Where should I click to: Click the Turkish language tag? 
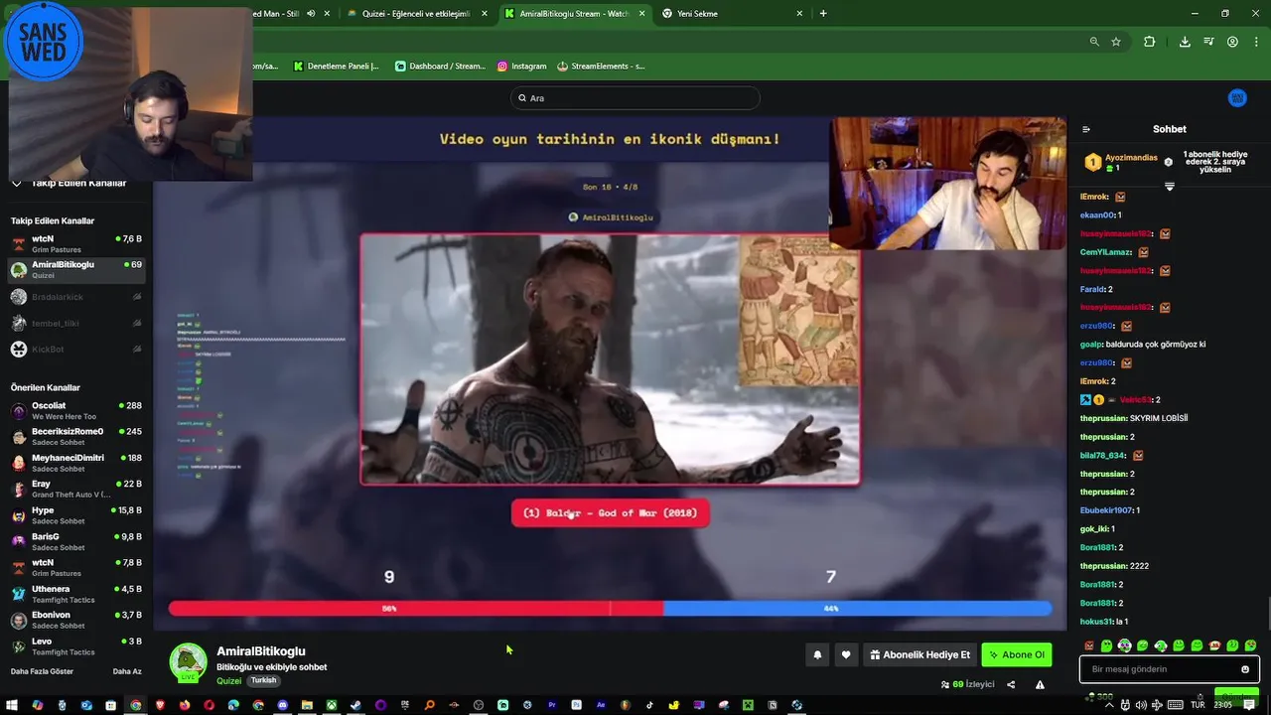coord(263,681)
